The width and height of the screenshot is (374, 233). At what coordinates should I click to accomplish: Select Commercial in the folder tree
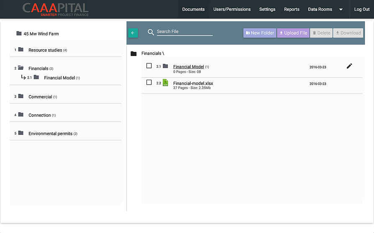40,97
